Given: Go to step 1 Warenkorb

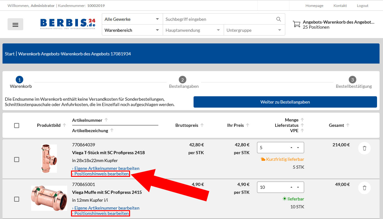Looking at the screenshot, I should (x=21, y=82).
